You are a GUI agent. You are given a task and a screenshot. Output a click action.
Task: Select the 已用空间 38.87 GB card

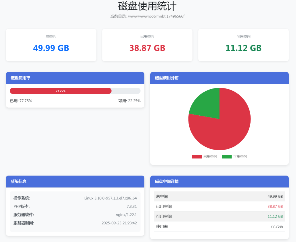(147, 45)
